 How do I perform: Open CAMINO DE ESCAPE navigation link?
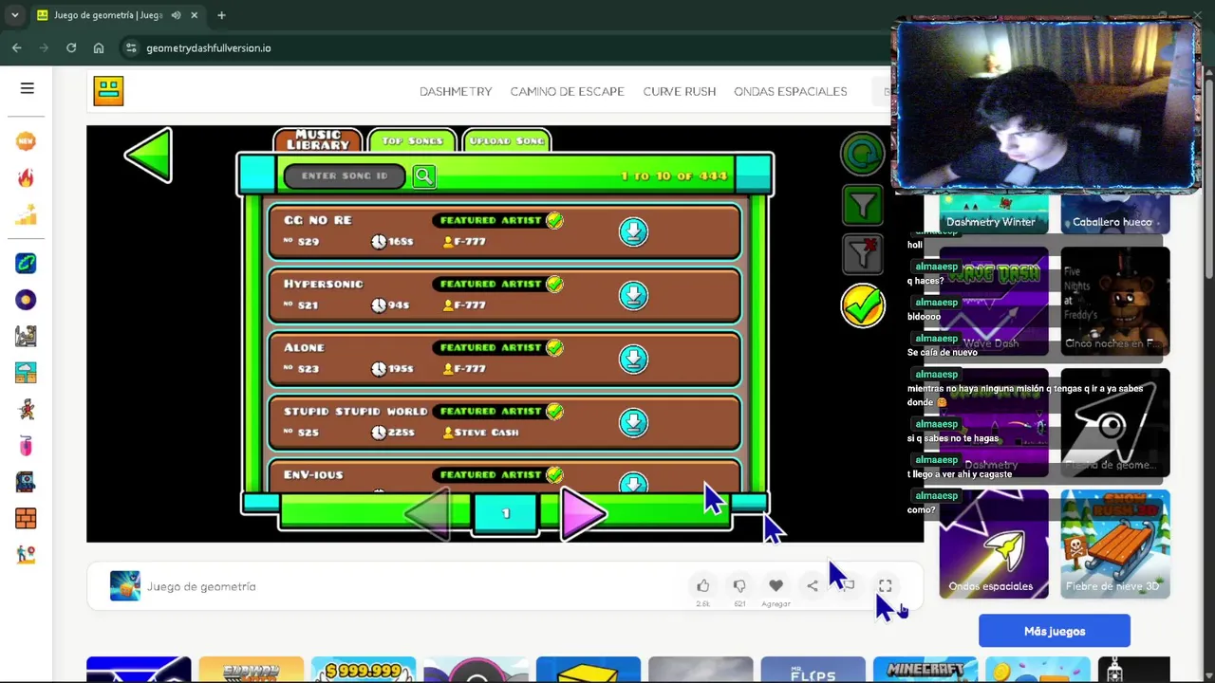tap(567, 91)
